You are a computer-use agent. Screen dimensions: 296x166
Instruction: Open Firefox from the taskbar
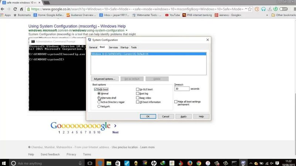click(190, 163)
